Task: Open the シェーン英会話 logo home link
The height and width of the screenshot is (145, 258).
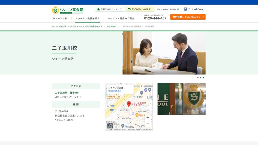Action: coord(68,10)
